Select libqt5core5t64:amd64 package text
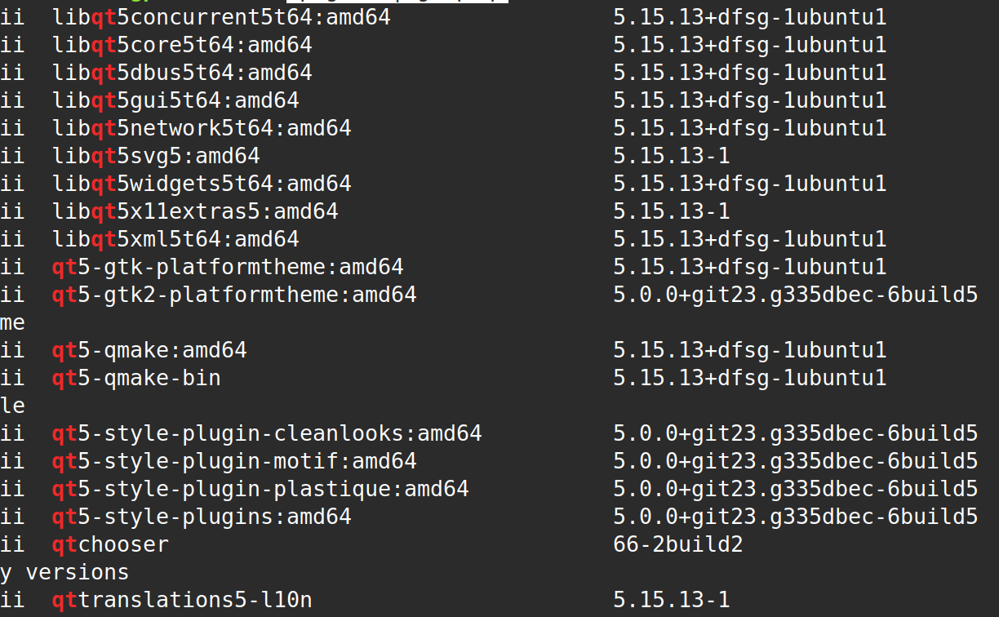Viewport: 999px width, 617px height. coord(182,45)
